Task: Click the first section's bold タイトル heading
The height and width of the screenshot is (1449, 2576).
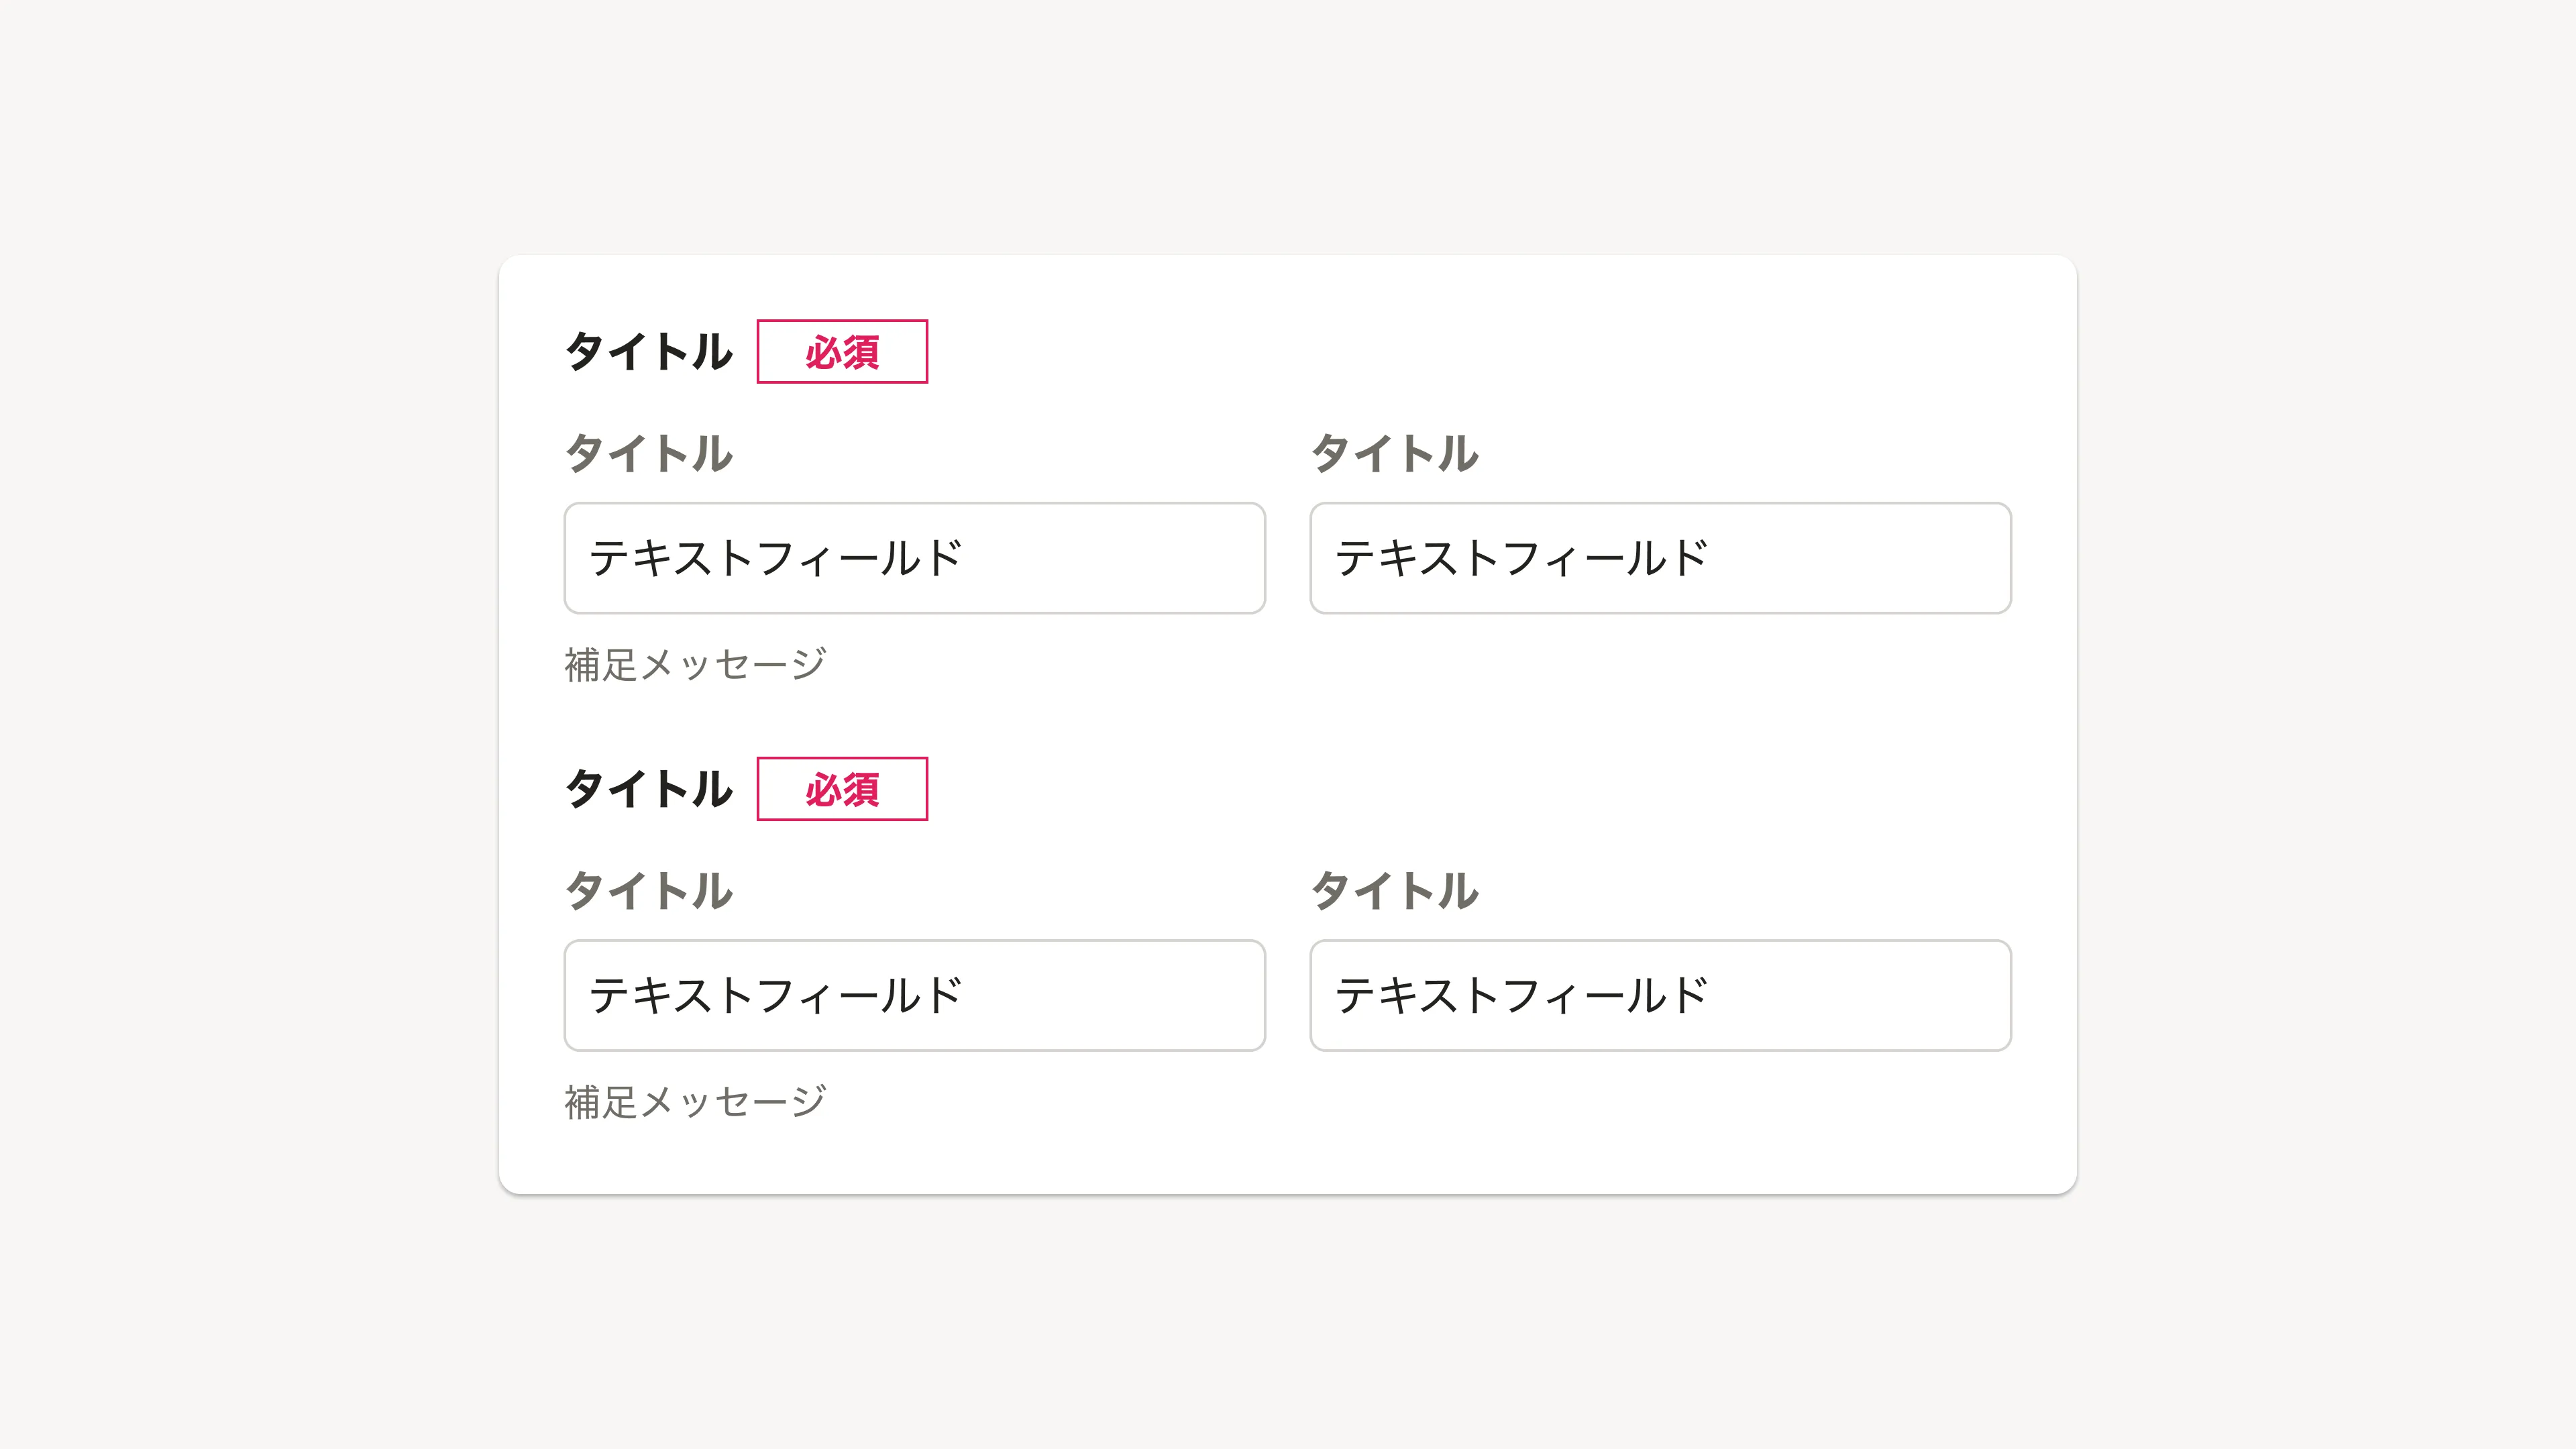Action: [648, 352]
